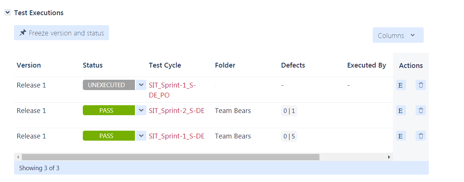Delete the SIT_Sprint-1_S-DE execution with the trash icon
Viewport: 464px width, 182px height.
click(421, 136)
